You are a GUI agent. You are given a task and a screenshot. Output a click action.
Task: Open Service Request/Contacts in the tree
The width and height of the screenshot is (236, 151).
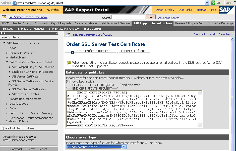tap(25, 99)
